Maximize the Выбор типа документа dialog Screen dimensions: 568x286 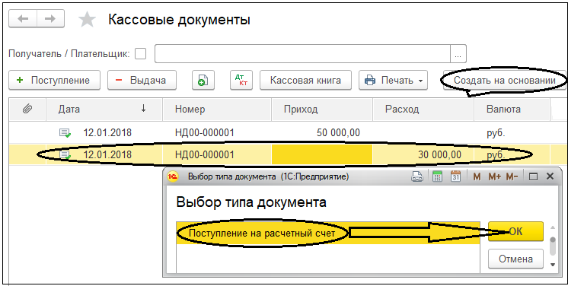coord(533,176)
